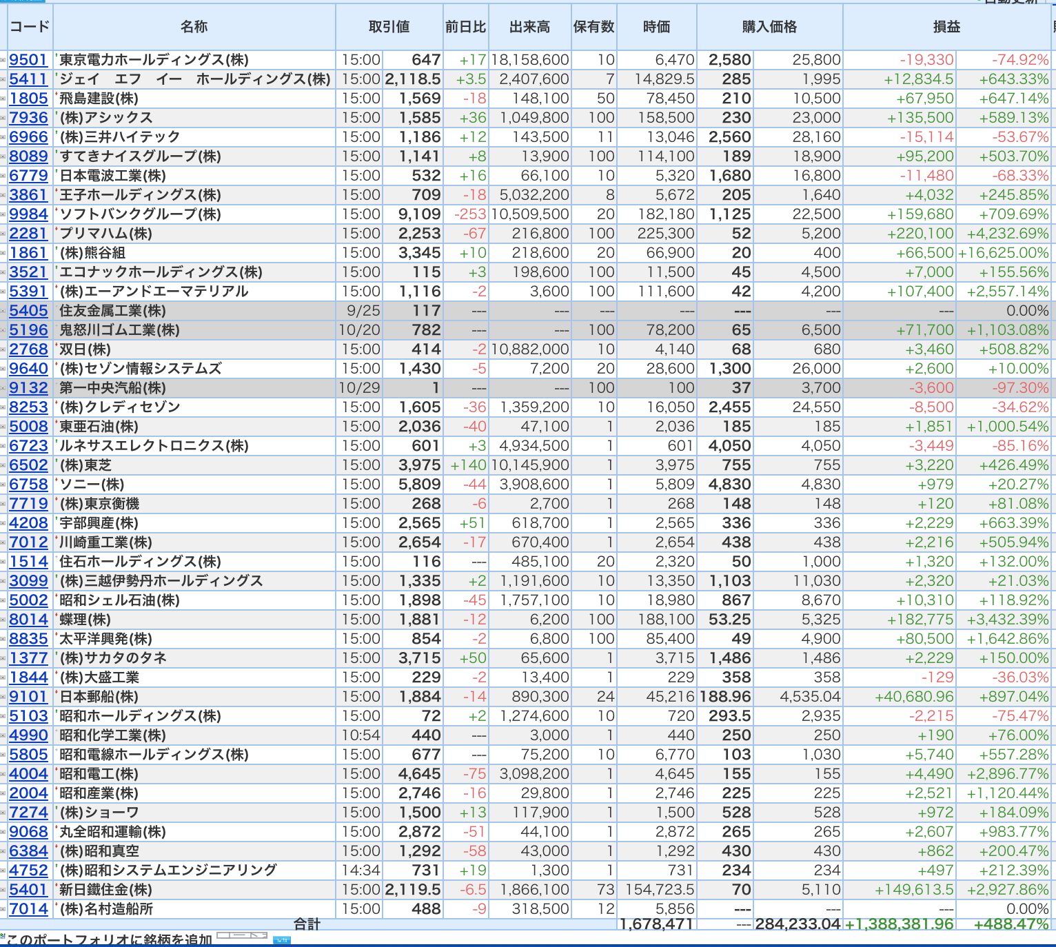1056x947 pixels.
Task: Open stock code 8089 link
Action: pos(28,156)
